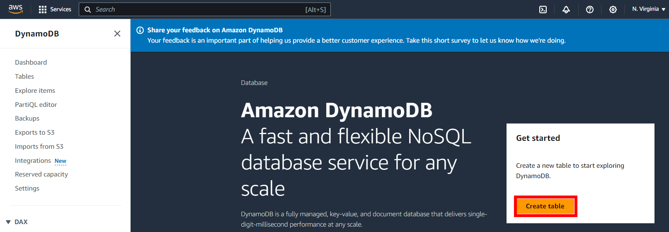
Task: Open the notifications bell
Action: tap(566, 10)
